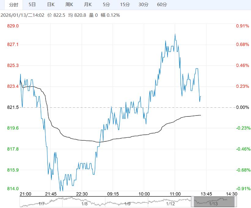Click the 1/7 section in the overview timeline
The height and width of the screenshot is (208, 251).
click(x=42, y=203)
